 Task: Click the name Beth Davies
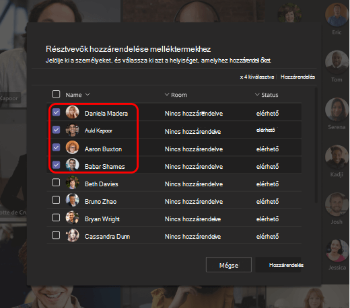pyautogui.click(x=102, y=184)
